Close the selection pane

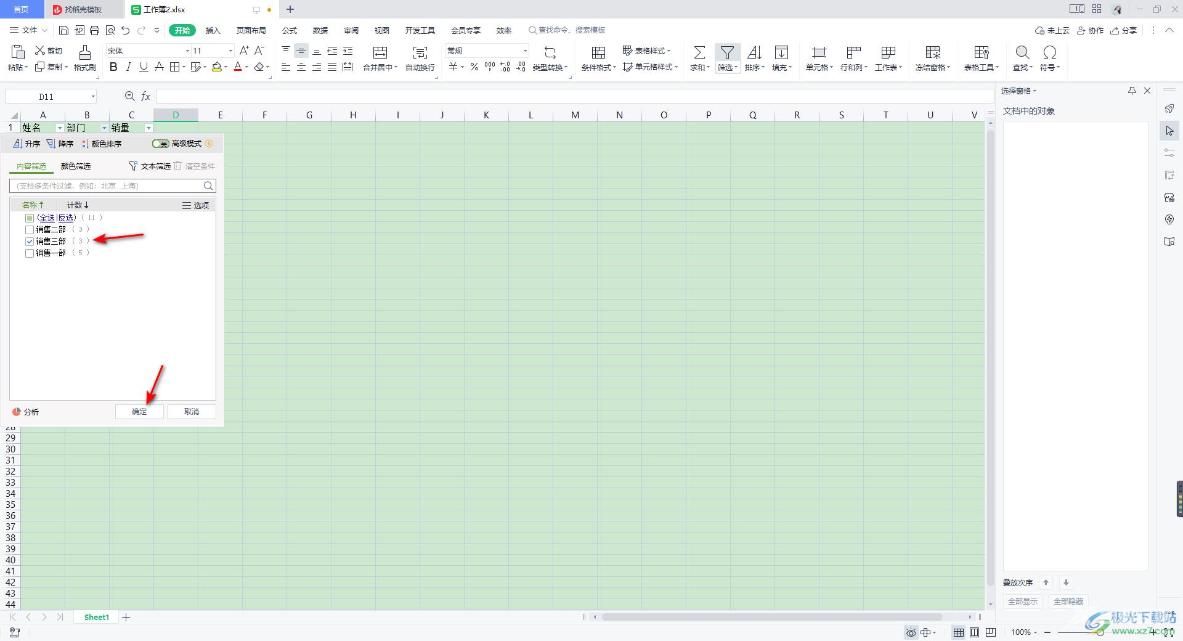1147,91
